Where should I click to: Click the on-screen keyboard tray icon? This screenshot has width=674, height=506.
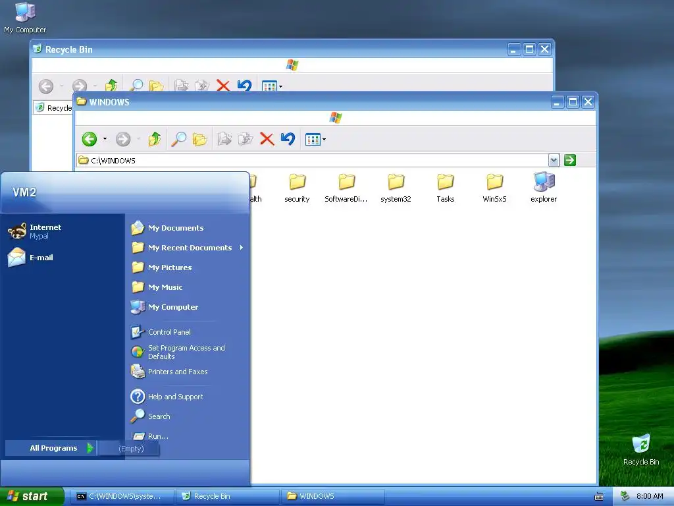[x=599, y=497]
